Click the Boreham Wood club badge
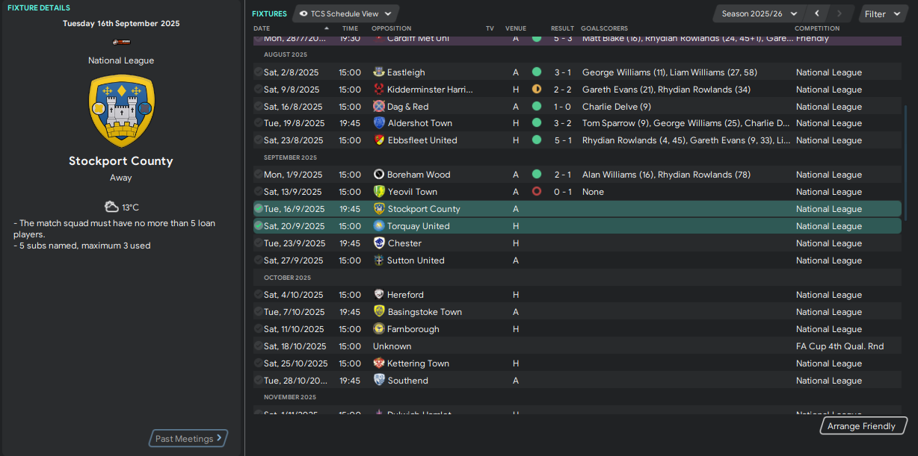The width and height of the screenshot is (918, 456). point(379,175)
